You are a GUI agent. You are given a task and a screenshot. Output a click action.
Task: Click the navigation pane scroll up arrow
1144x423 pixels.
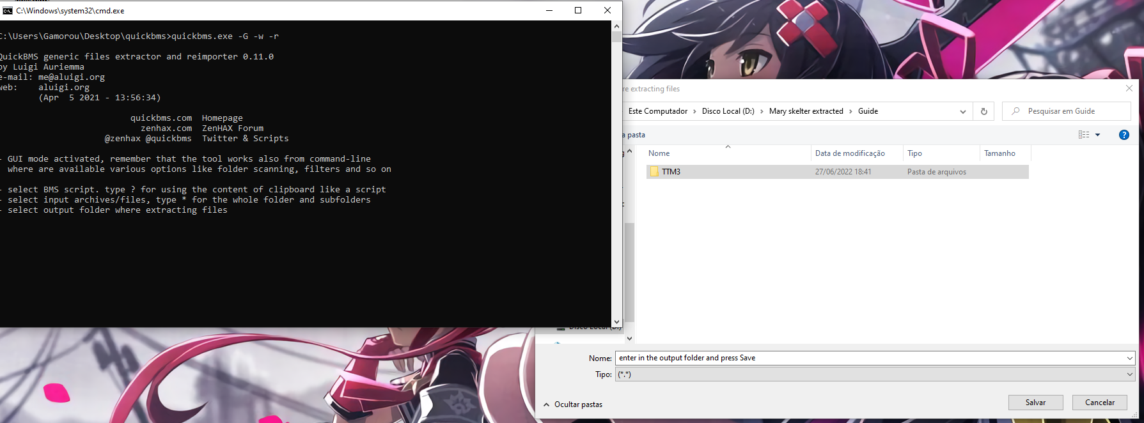tap(629, 151)
